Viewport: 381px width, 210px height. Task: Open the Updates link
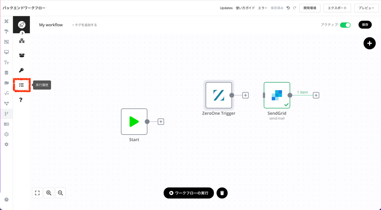[226, 8]
